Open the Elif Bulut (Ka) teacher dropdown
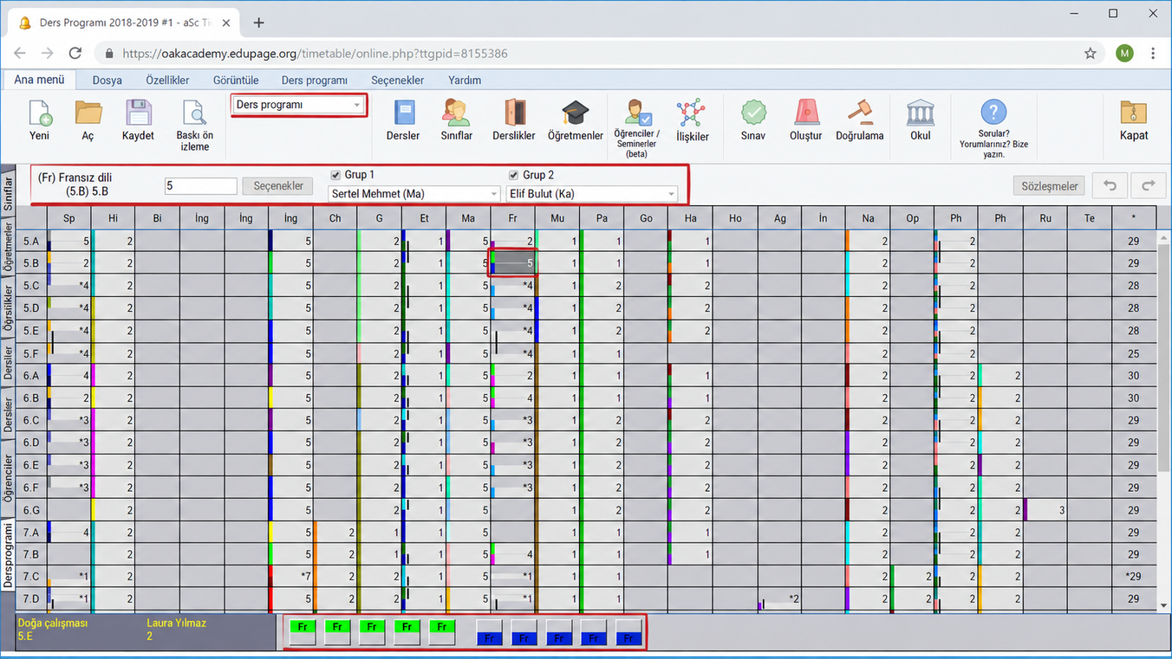The height and width of the screenshot is (659, 1172). click(592, 194)
